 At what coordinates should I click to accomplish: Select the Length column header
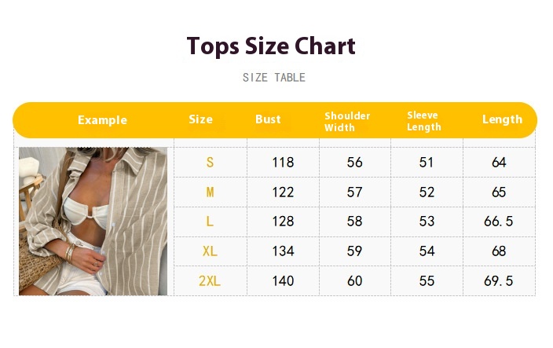click(x=502, y=119)
